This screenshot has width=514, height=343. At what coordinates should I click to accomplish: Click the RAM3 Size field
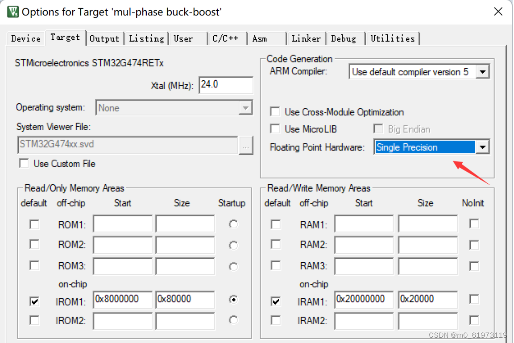point(428,266)
